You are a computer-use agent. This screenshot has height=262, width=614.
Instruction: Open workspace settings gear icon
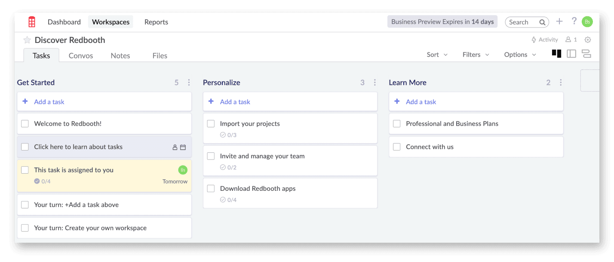[x=588, y=40]
